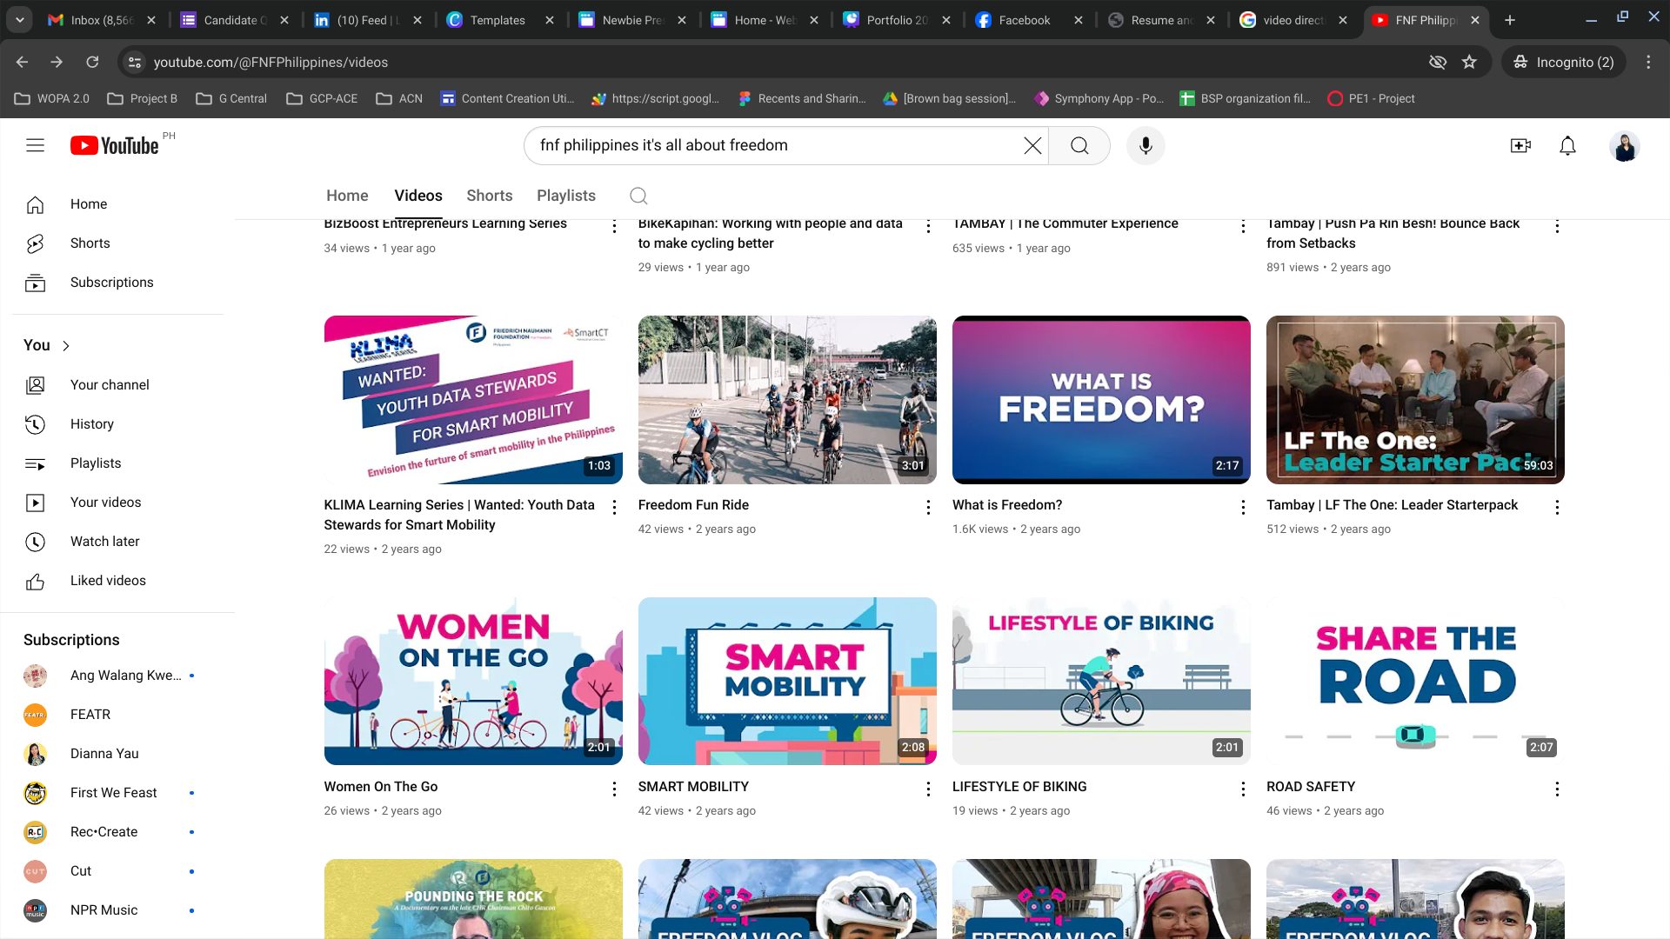The image size is (1670, 939).
Task: Open options menu for LIFESTYLE OF BIKING video
Action: coord(1243,789)
